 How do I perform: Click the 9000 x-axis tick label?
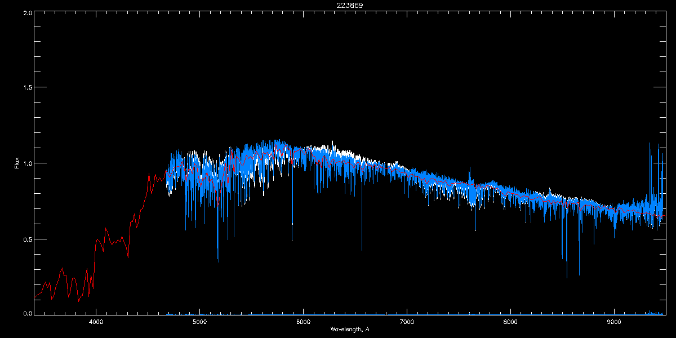[614, 322]
